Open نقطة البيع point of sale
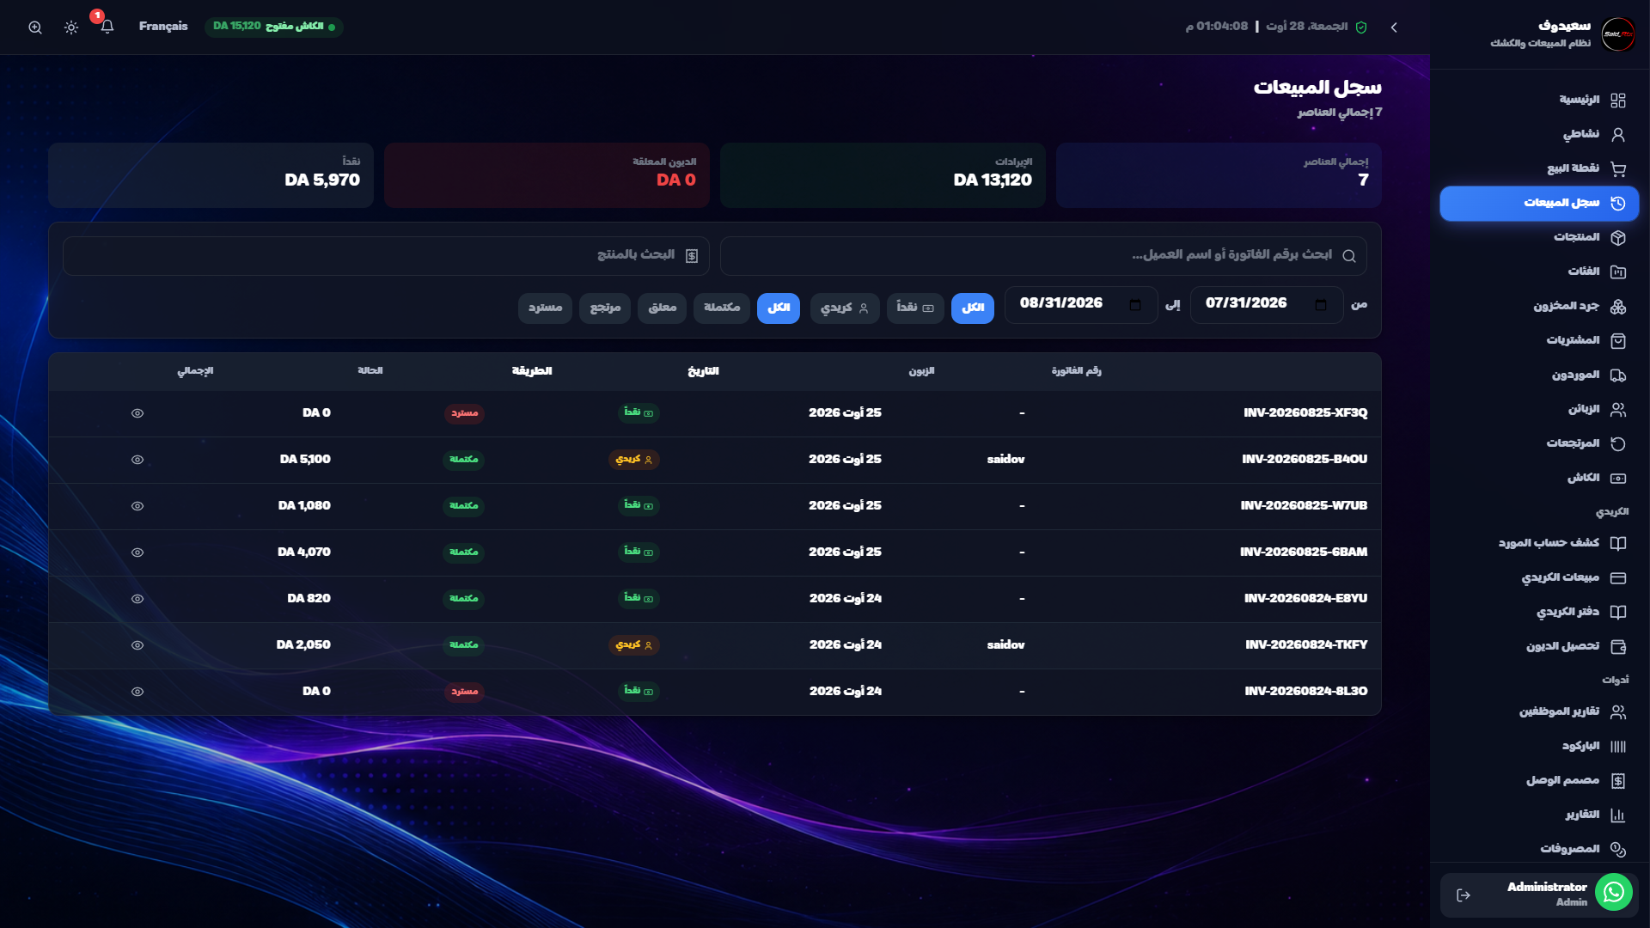This screenshot has width=1650, height=928. [x=1539, y=169]
